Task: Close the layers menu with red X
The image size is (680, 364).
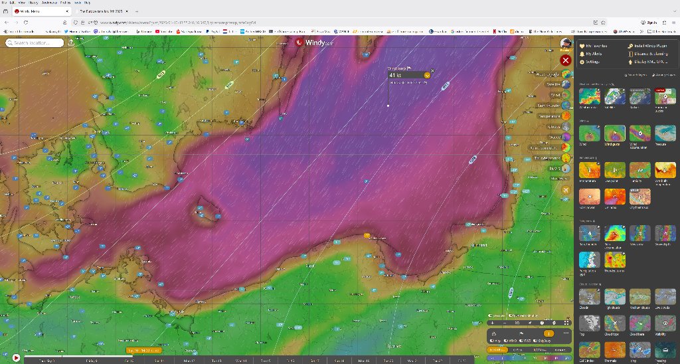Action: [565, 60]
